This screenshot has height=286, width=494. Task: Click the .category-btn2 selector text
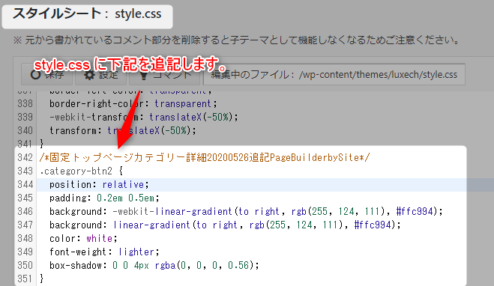click(76, 171)
